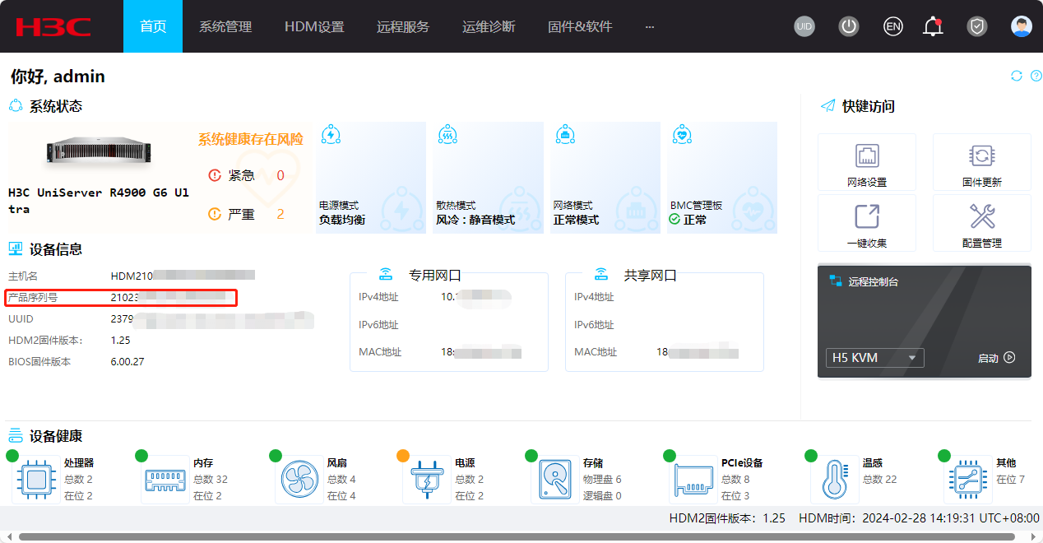Open the H5 KVM dropdown

pyautogui.click(x=874, y=358)
